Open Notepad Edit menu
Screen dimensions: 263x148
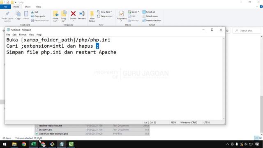[14, 35]
